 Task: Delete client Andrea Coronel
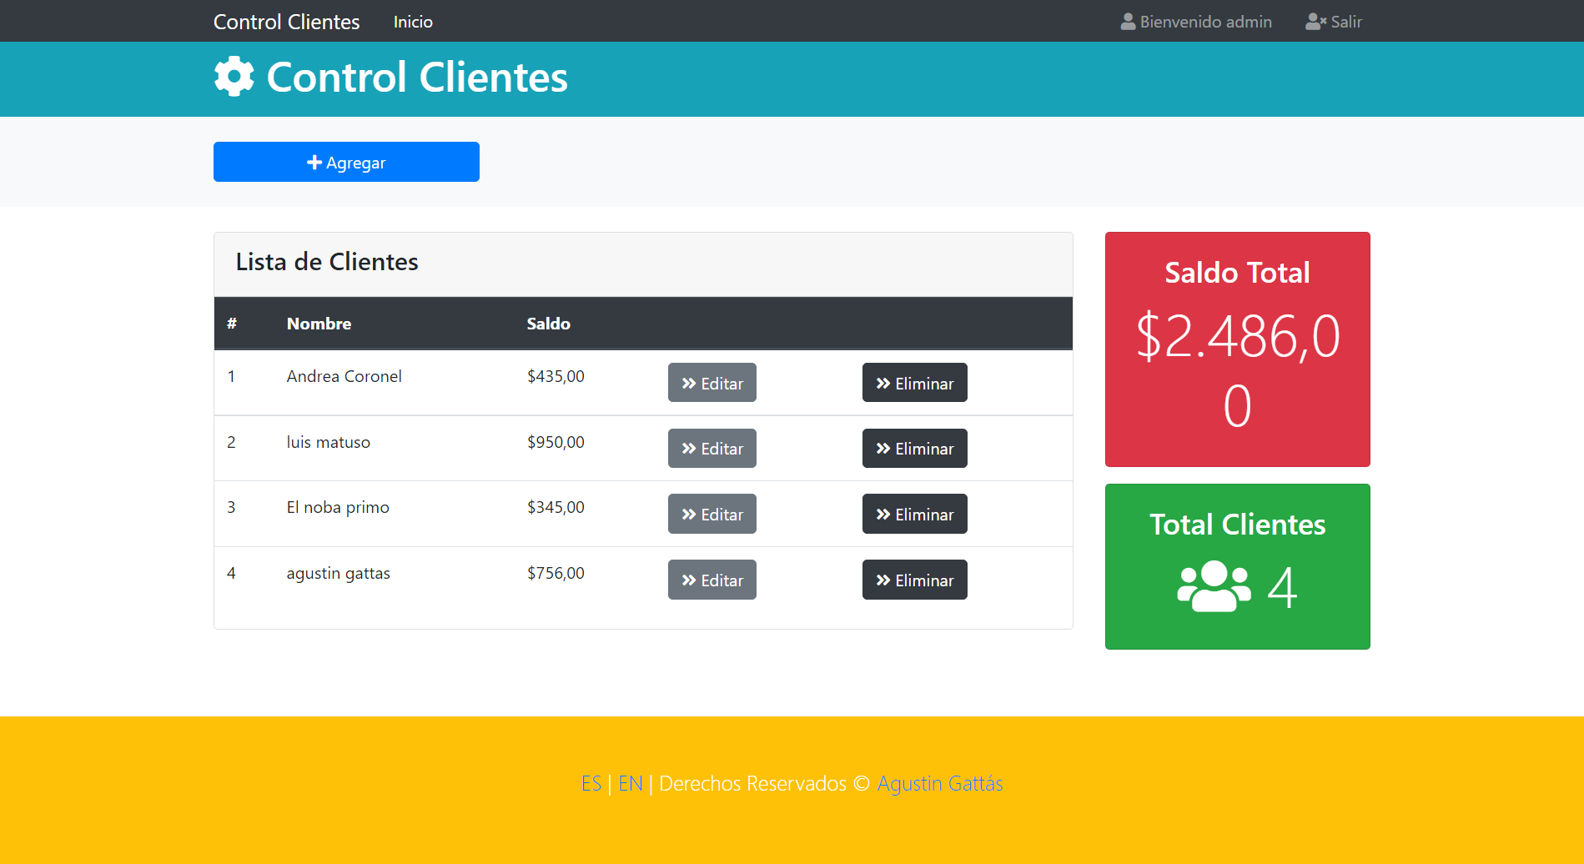point(915,383)
